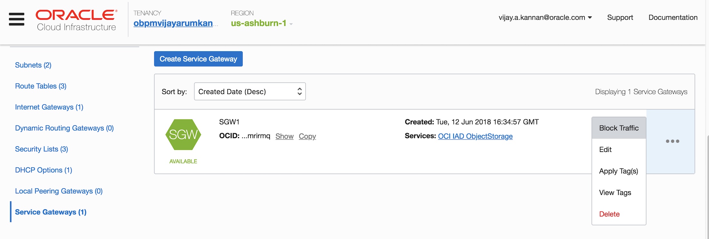The width and height of the screenshot is (709, 239).
Task: Open the vijay.a.kannan@oracle.com user menu
Action: 545,17
